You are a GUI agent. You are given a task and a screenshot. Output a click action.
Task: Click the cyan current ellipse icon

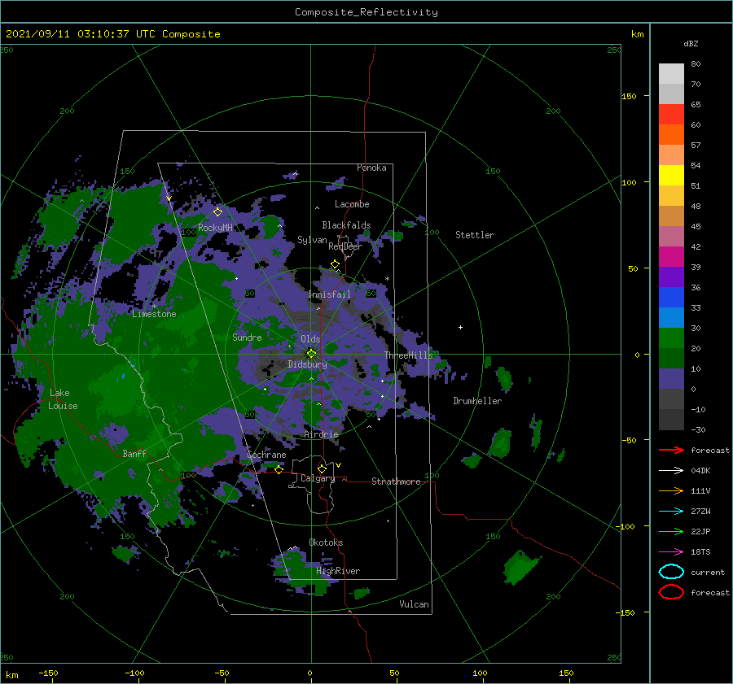(671, 572)
